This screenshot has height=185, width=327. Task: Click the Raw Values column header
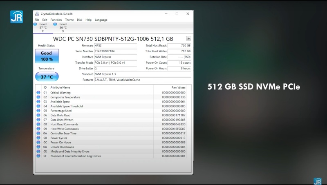[x=178, y=87]
